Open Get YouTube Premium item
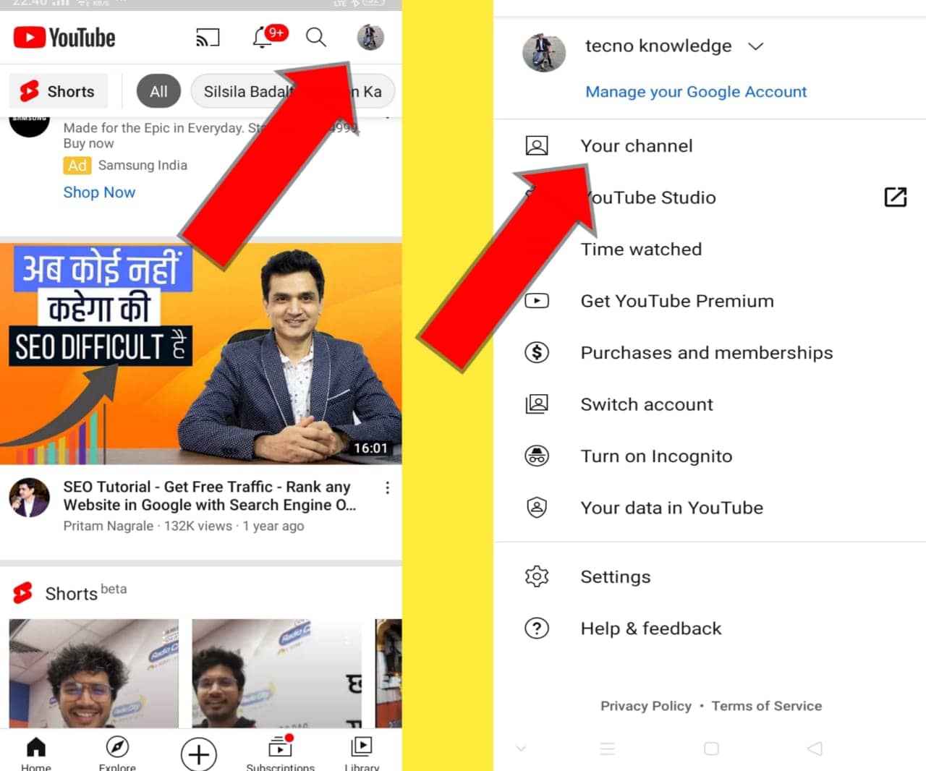 point(710,301)
